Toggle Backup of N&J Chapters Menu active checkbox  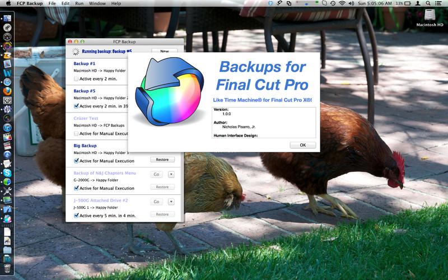pos(76,188)
